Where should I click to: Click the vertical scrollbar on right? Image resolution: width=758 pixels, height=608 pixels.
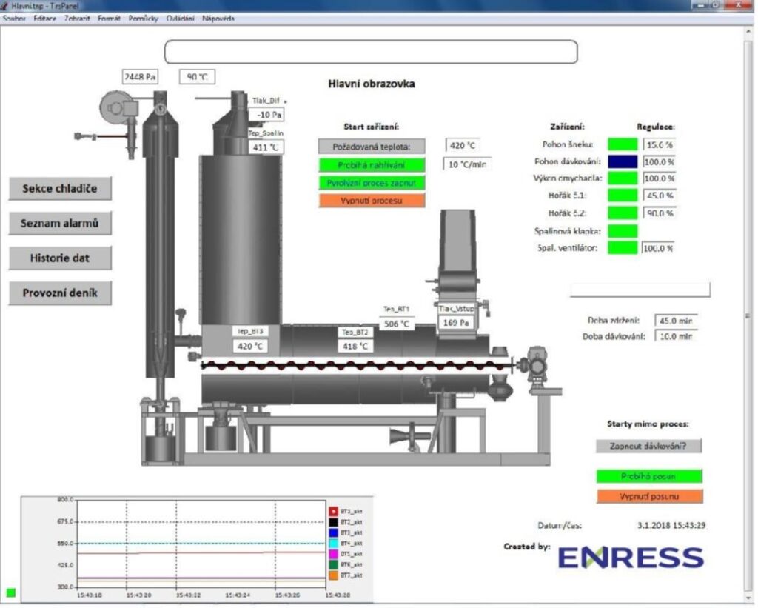[748, 315]
